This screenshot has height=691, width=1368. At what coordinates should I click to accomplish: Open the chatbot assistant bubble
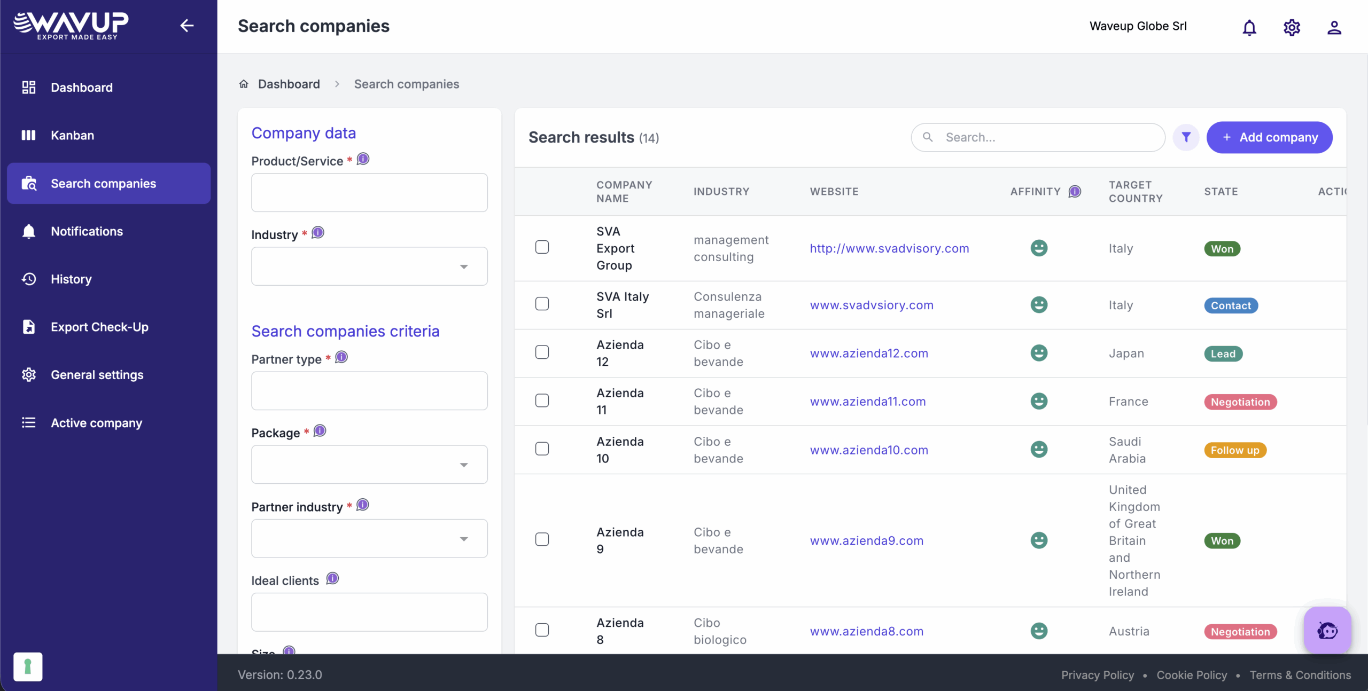[x=1327, y=630]
